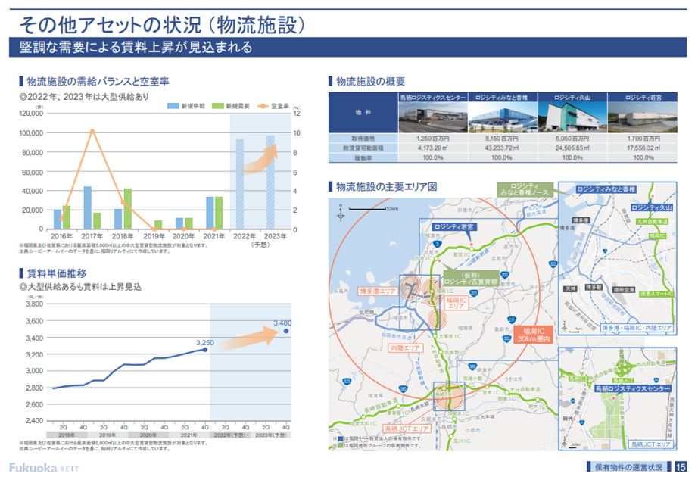Select the 新規供給 blue legend swatch
Viewport: 698px width, 480px height.
[173, 106]
